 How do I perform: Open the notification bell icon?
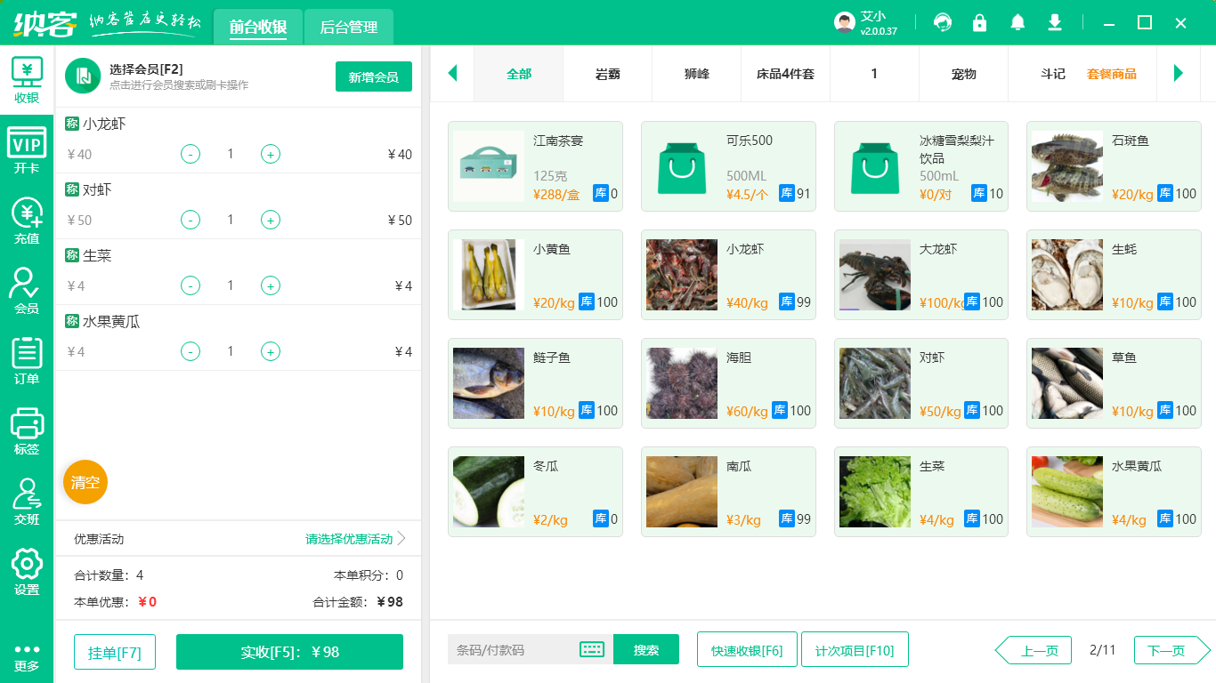point(1017,22)
